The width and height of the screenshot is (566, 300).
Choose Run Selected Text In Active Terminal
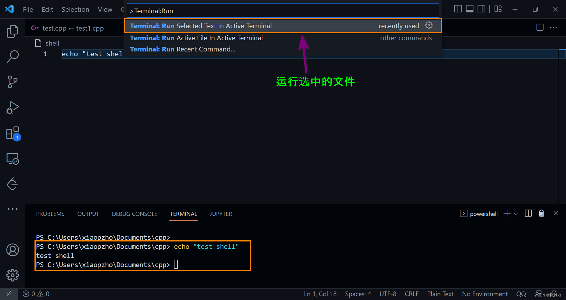(283, 26)
